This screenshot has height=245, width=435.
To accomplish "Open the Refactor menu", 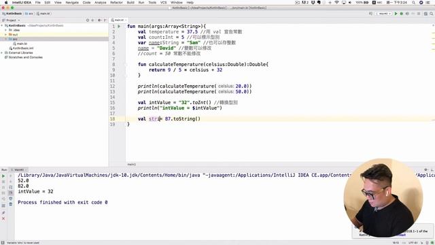I will (x=116, y=3).
